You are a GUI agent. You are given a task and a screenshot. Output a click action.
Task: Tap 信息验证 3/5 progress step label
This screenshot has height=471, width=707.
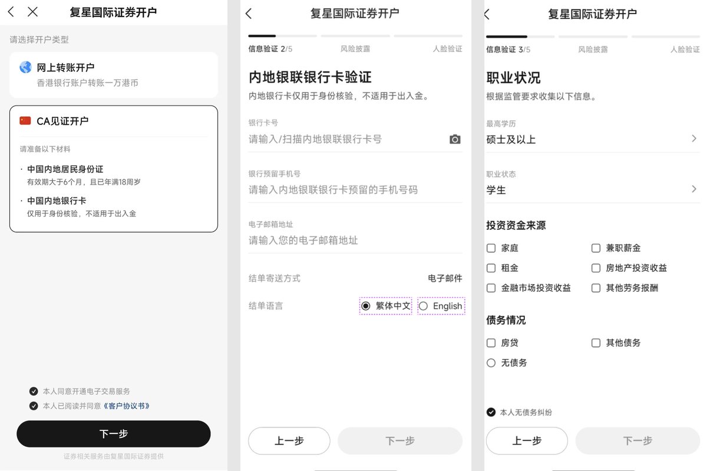pyautogui.click(x=508, y=50)
